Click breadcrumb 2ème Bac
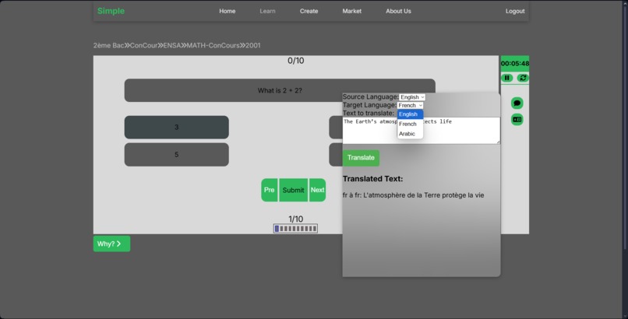 [108, 46]
